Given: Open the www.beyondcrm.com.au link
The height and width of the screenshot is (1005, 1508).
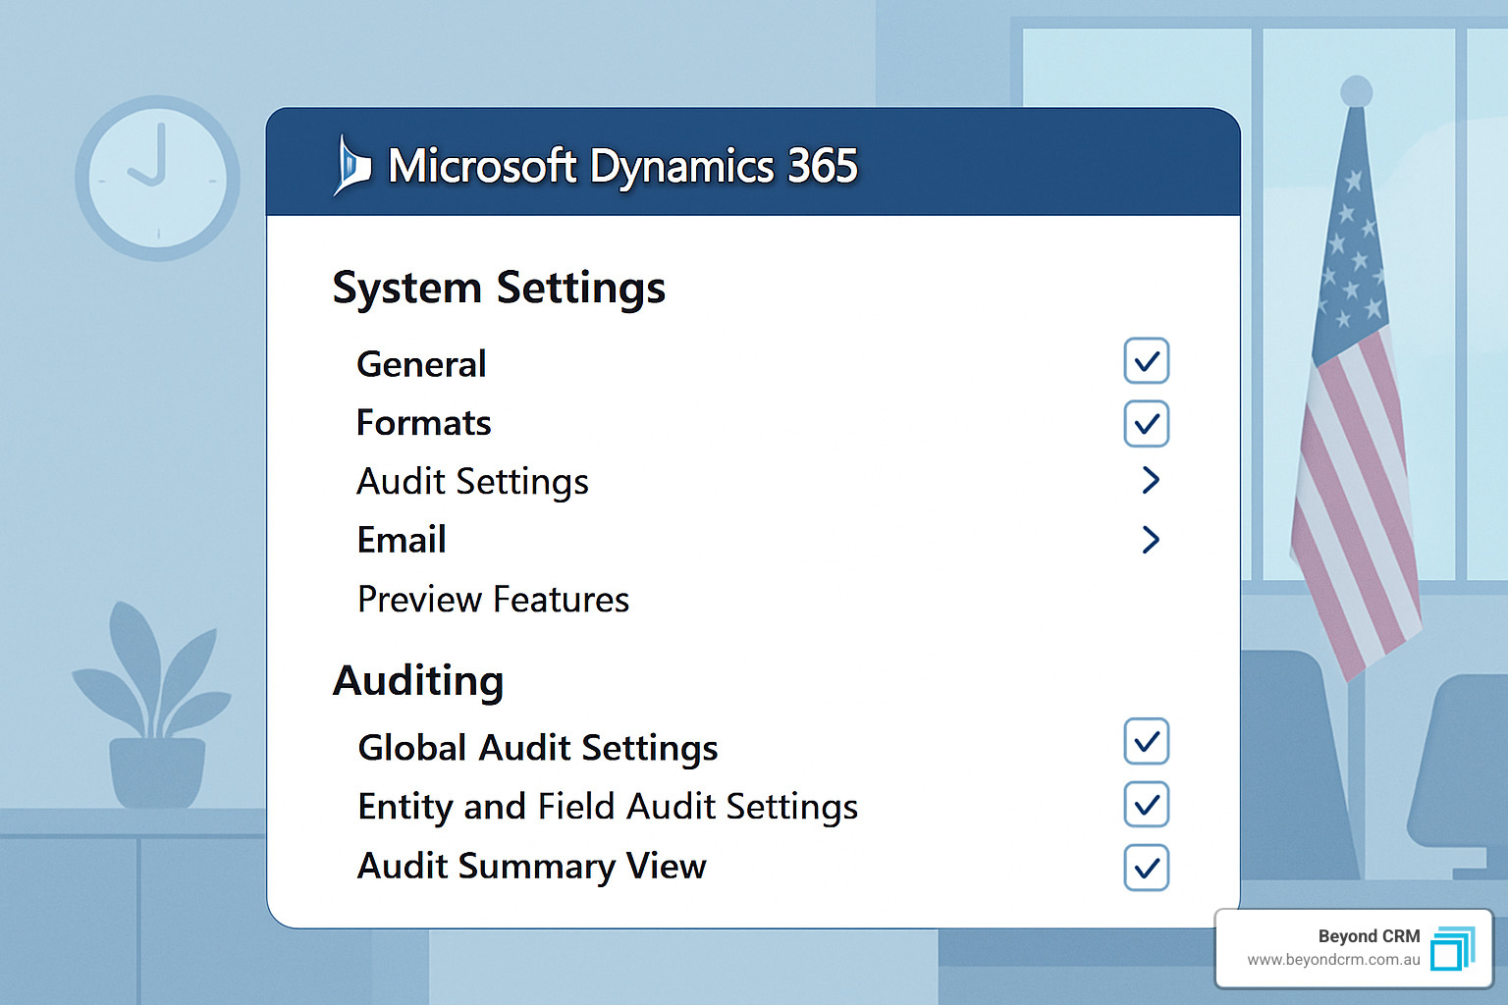Looking at the screenshot, I should (x=1333, y=960).
